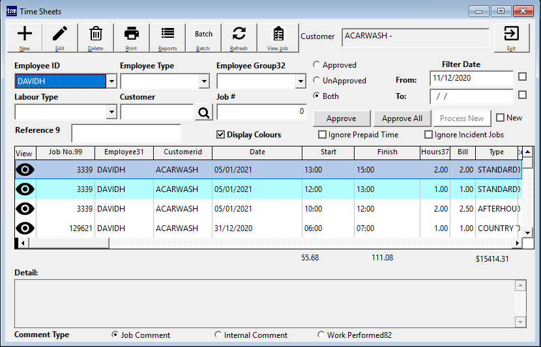541x347 pixels.
Task: Click the Delete trash can icon
Action: pyautogui.click(x=96, y=36)
